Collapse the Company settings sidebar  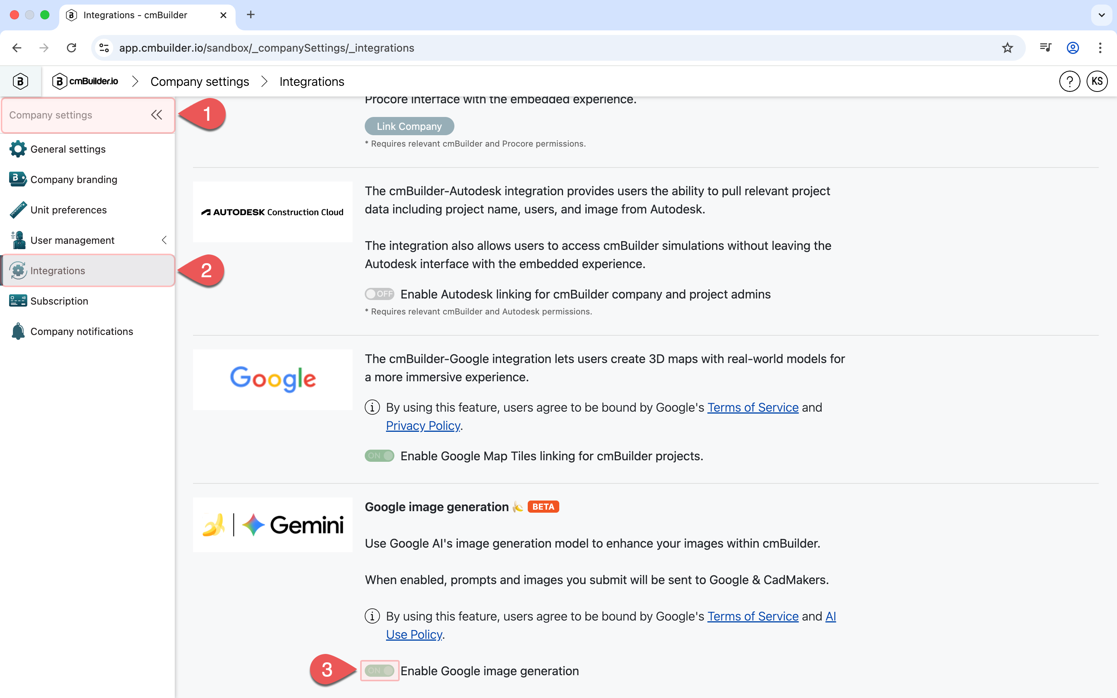pos(157,115)
